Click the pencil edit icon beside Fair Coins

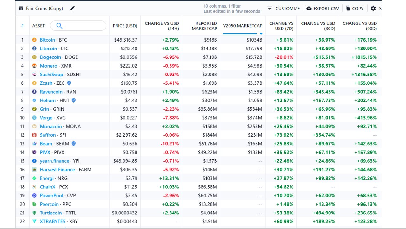tap(72, 8)
